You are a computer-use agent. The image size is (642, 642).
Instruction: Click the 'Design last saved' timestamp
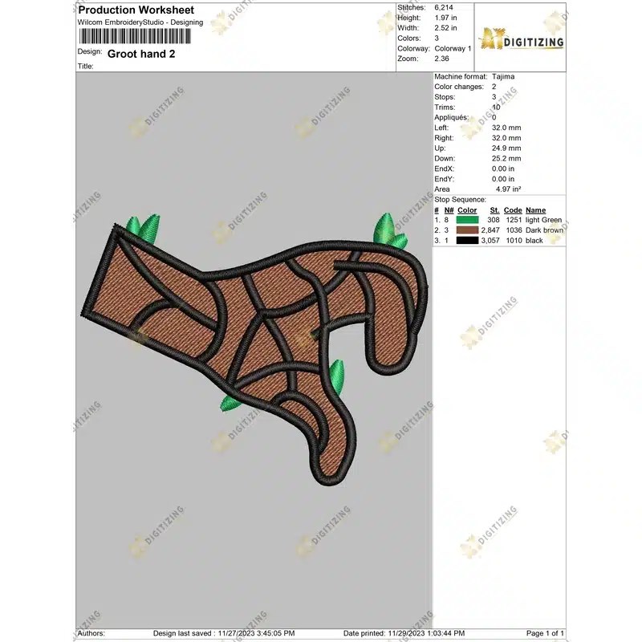(x=224, y=633)
